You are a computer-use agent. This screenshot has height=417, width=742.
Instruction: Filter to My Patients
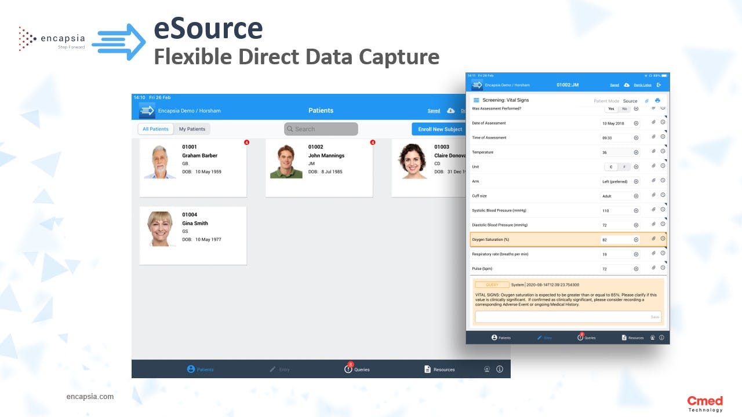coord(192,129)
